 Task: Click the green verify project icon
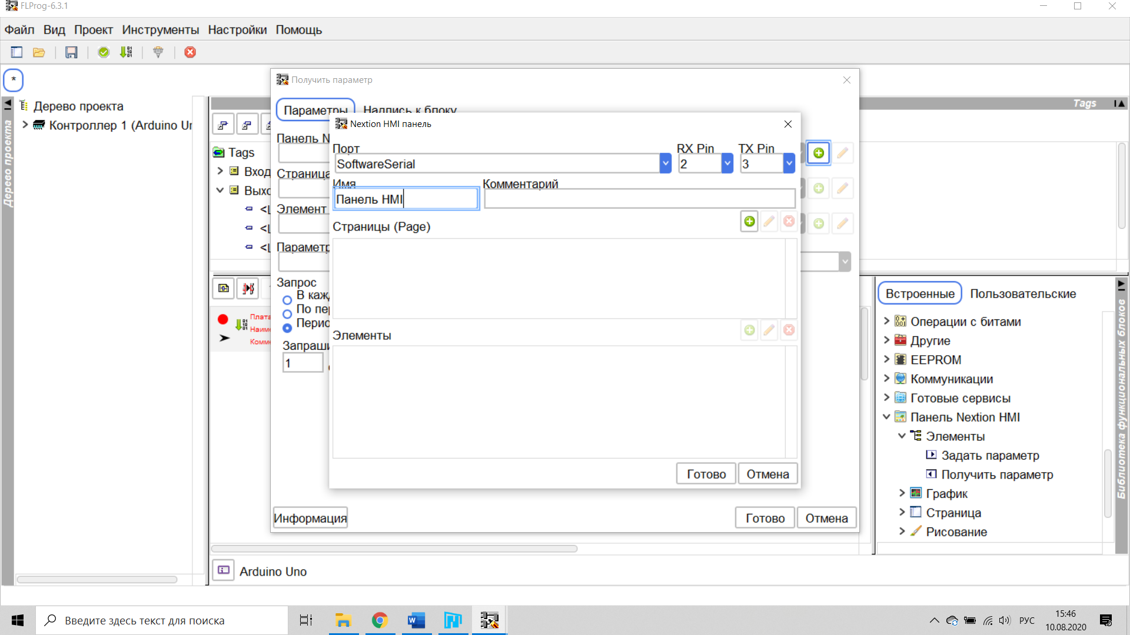point(104,52)
